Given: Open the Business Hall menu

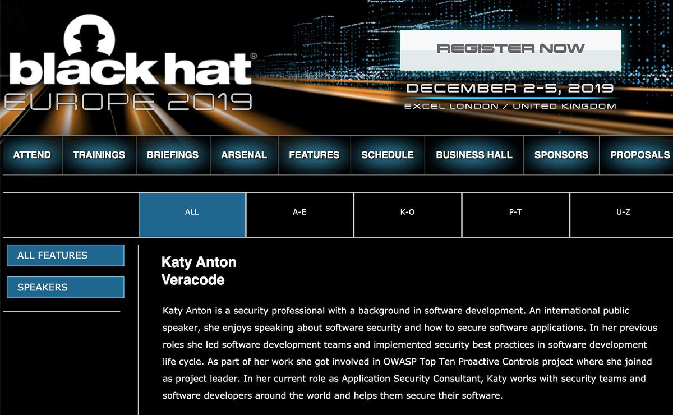Looking at the screenshot, I should 474,155.
